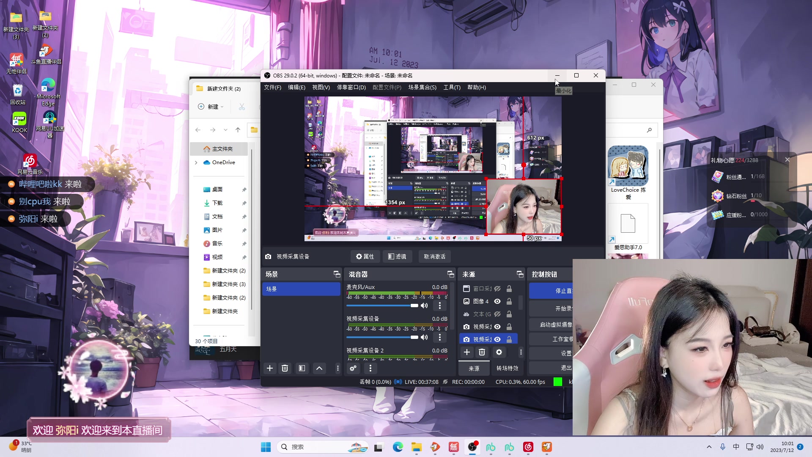This screenshot has height=457, width=812.
Task: Click the move scene up arrow
Action: pyautogui.click(x=319, y=368)
